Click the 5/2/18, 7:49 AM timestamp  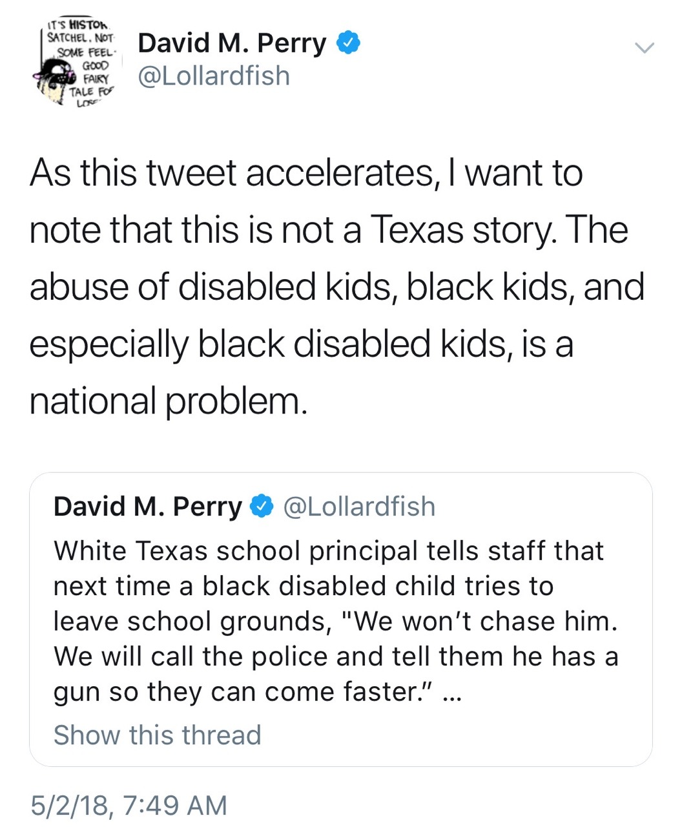(x=129, y=805)
